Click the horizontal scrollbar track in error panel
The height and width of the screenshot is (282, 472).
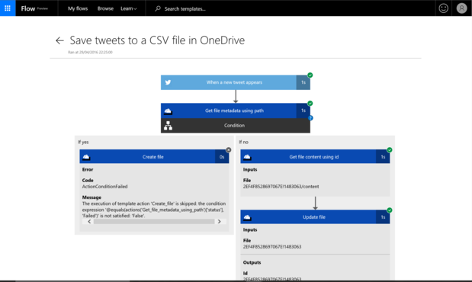[x=154, y=222]
